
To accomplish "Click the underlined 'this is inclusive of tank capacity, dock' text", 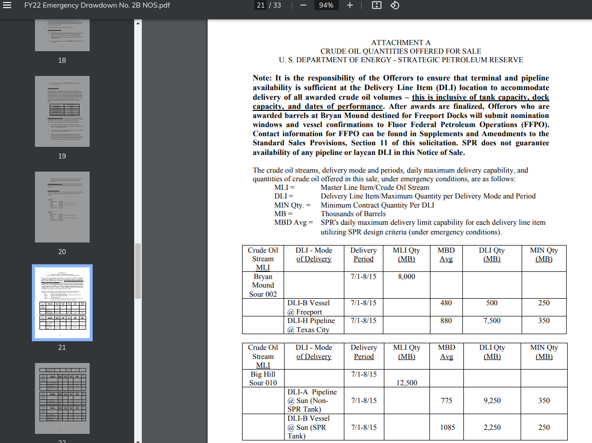I will (480, 97).
